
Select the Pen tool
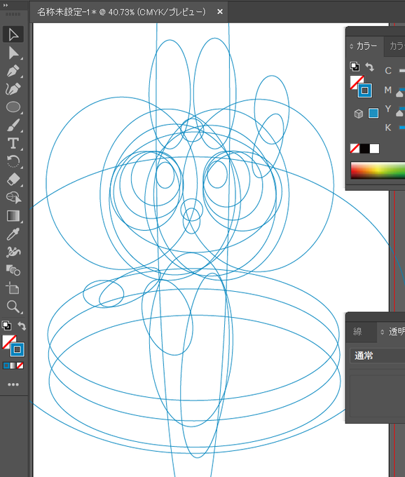point(13,71)
